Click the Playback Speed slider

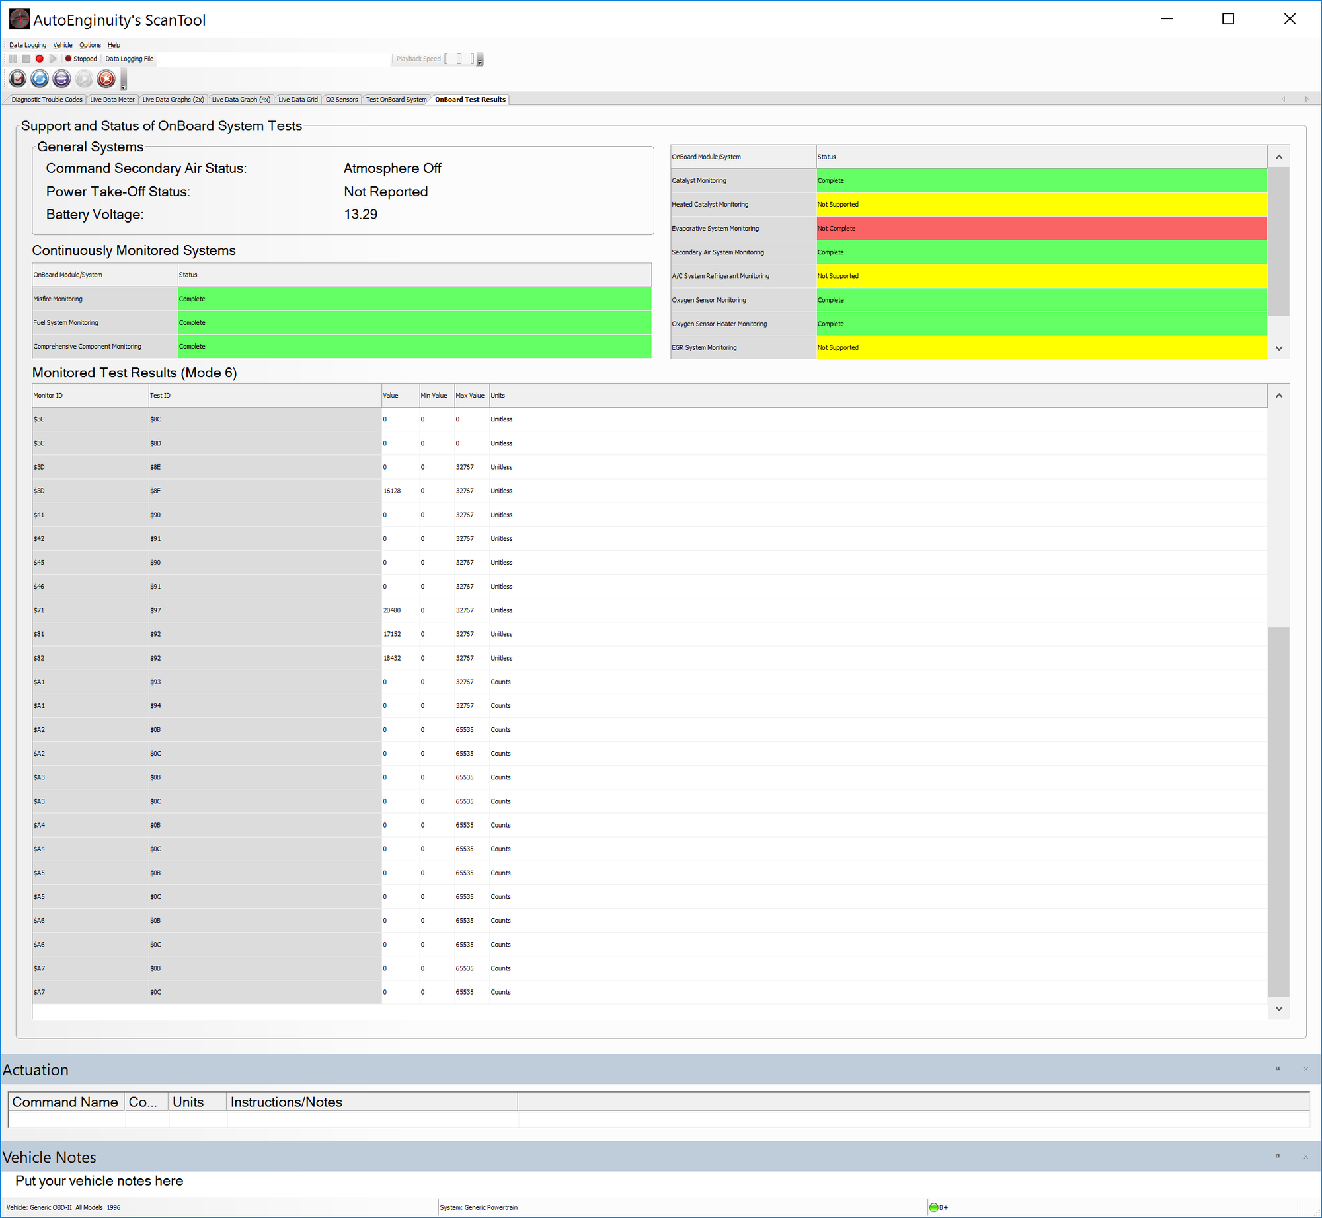pos(459,59)
